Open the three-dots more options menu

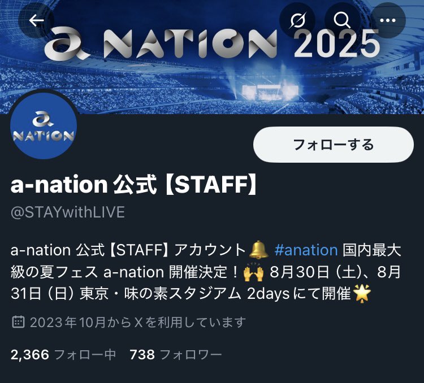387,20
